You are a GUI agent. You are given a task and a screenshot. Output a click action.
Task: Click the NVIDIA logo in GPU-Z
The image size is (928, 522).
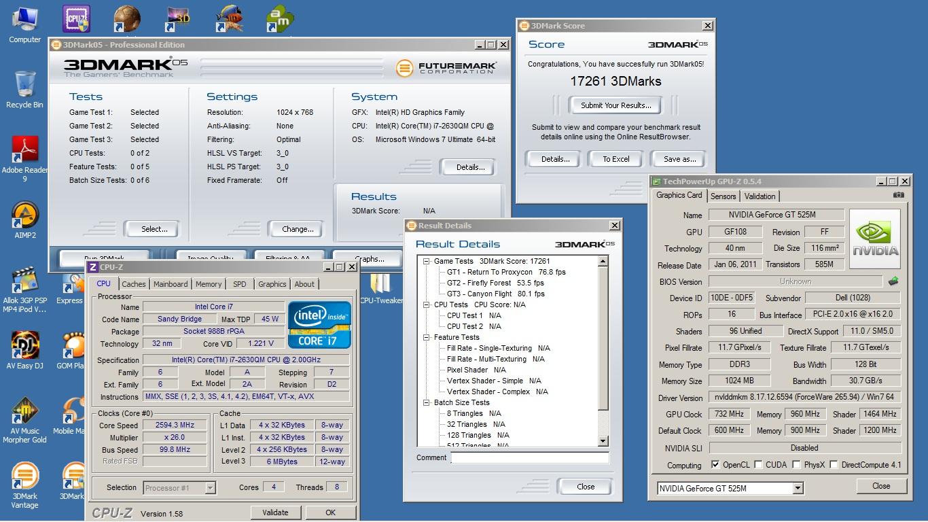pos(874,239)
